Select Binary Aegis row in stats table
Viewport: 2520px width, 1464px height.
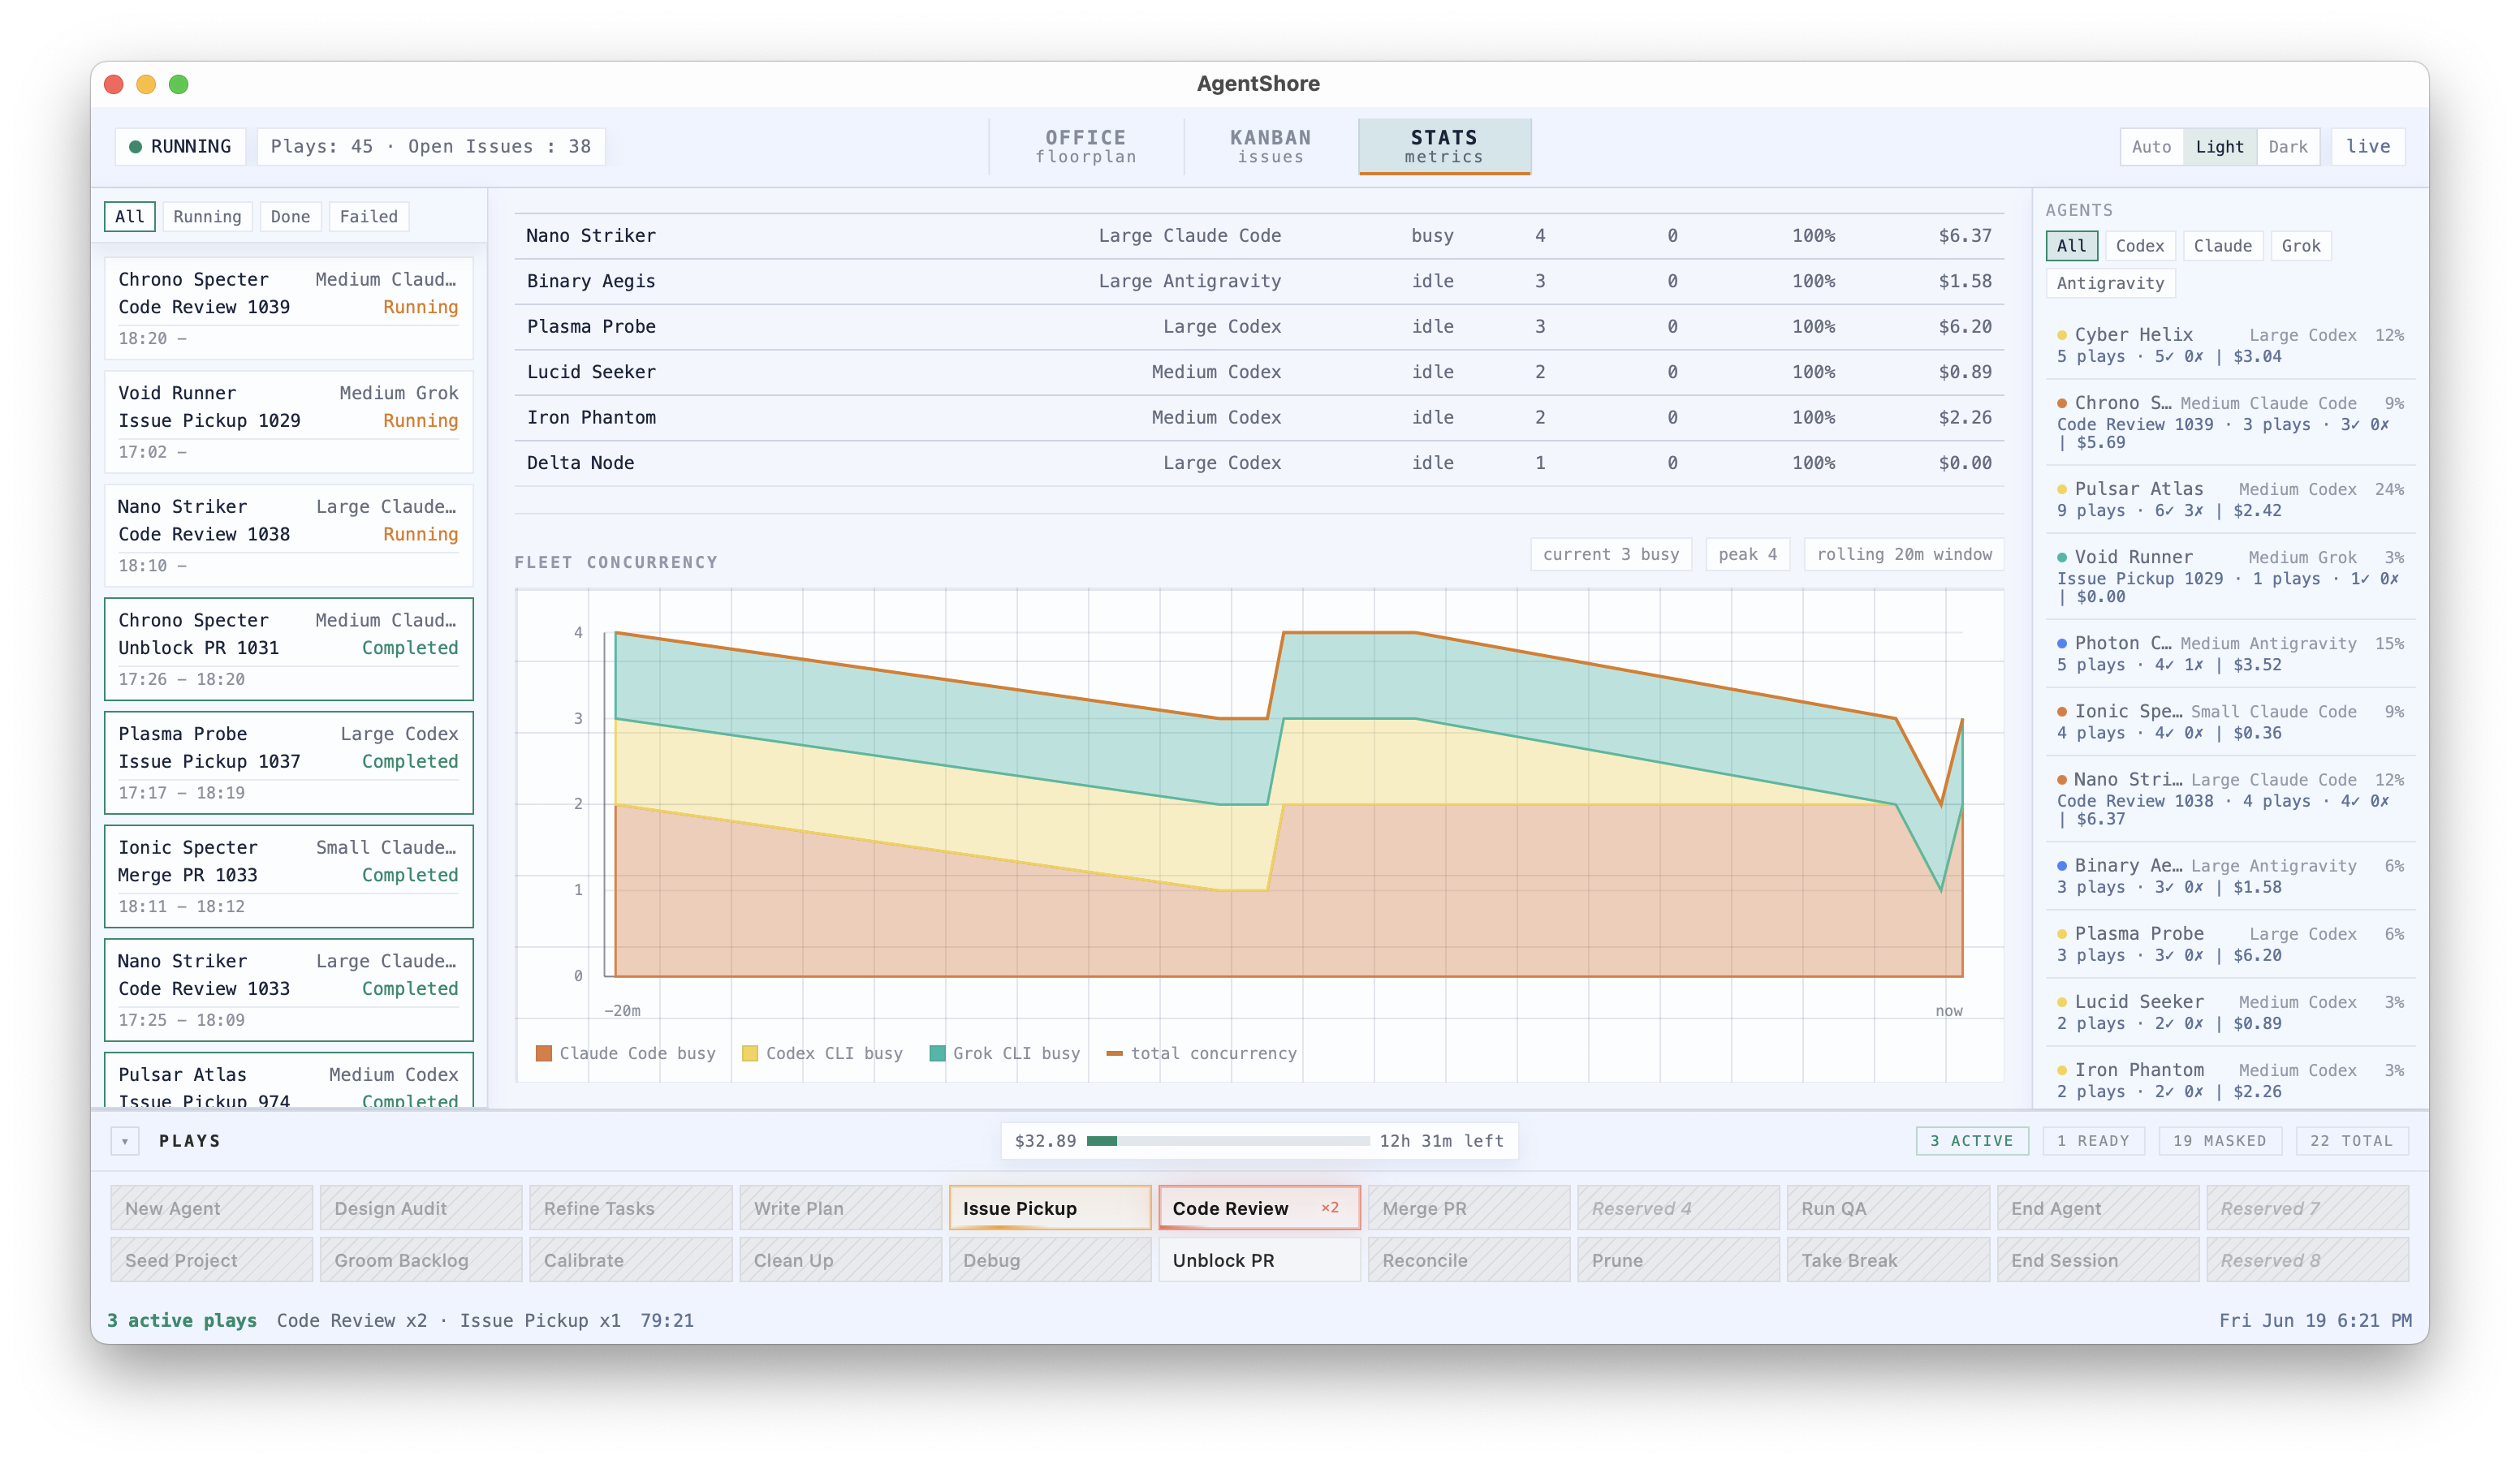[x=1259, y=282]
